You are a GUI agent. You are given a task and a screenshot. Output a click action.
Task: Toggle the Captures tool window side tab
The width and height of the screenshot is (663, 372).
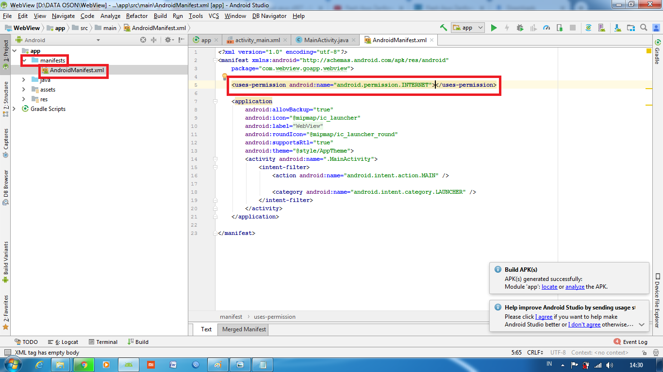pyautogui.click(x=5, y=143)
